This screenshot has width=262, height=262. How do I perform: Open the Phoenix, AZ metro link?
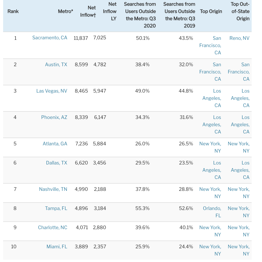pos(54,117)
